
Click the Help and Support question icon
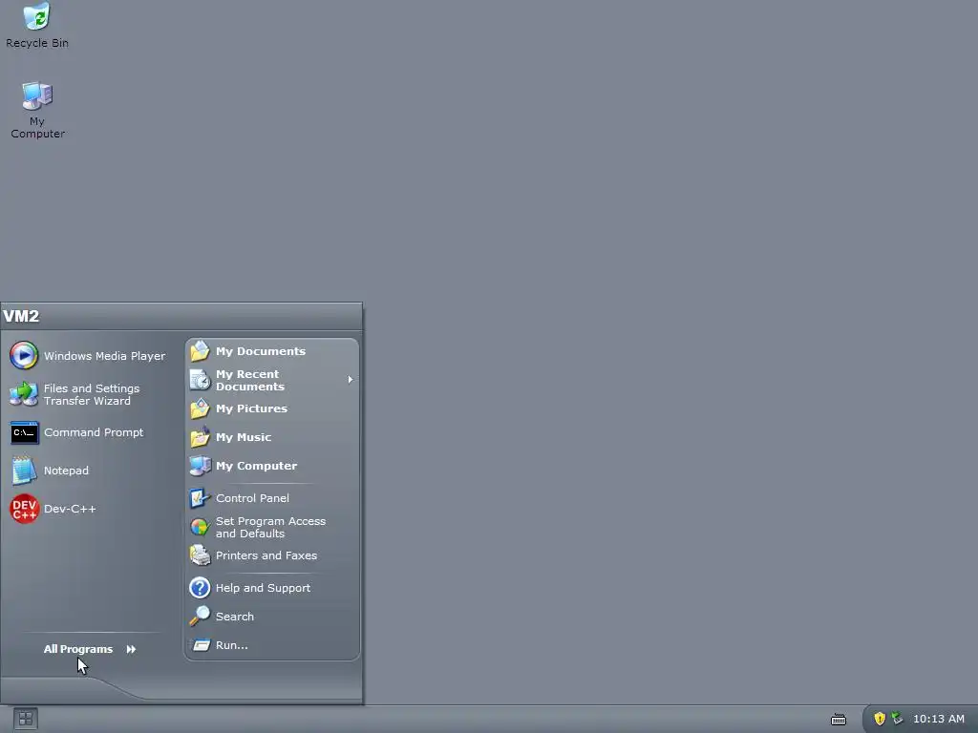pyautogui.click(x=200, y=588)
